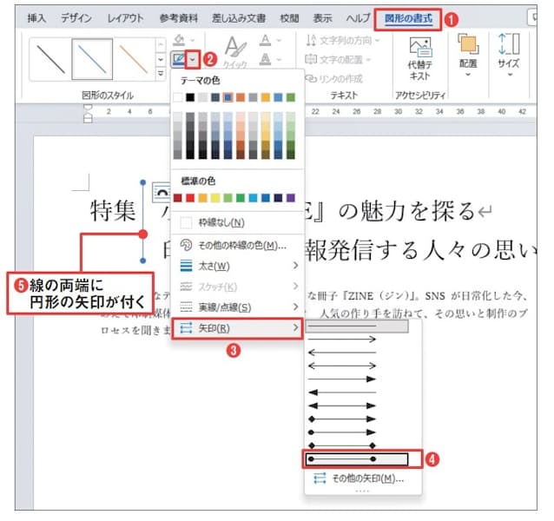Click the 太さ line weight icon
Viewport: 554px width, 521px height.
pos(186,266)
